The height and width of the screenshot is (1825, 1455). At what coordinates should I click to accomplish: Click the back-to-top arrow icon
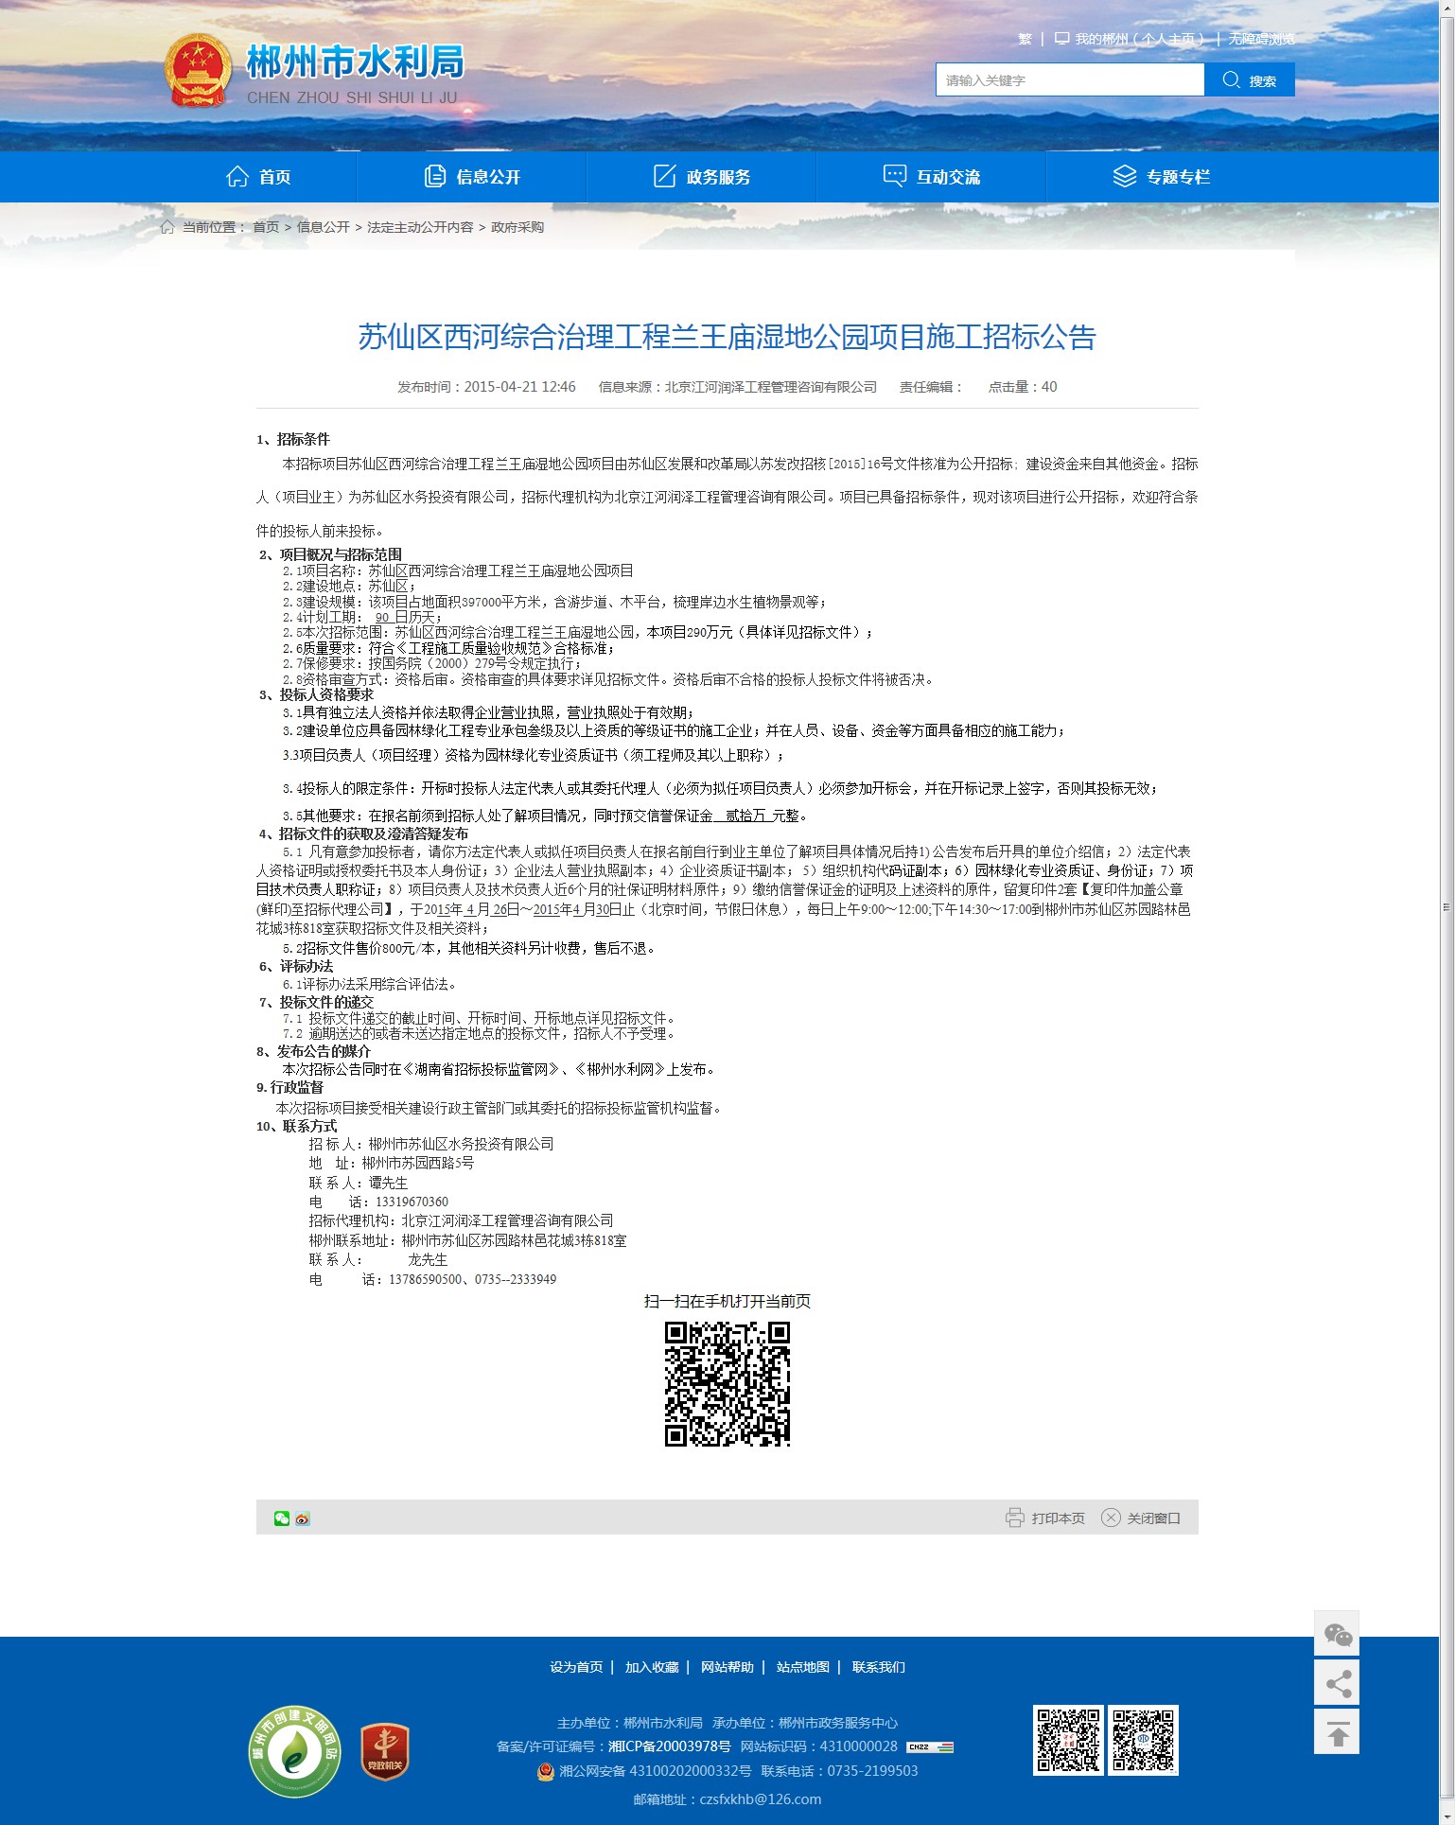1337,1733
